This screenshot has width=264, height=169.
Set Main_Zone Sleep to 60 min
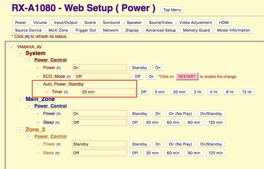pos(173,122)
